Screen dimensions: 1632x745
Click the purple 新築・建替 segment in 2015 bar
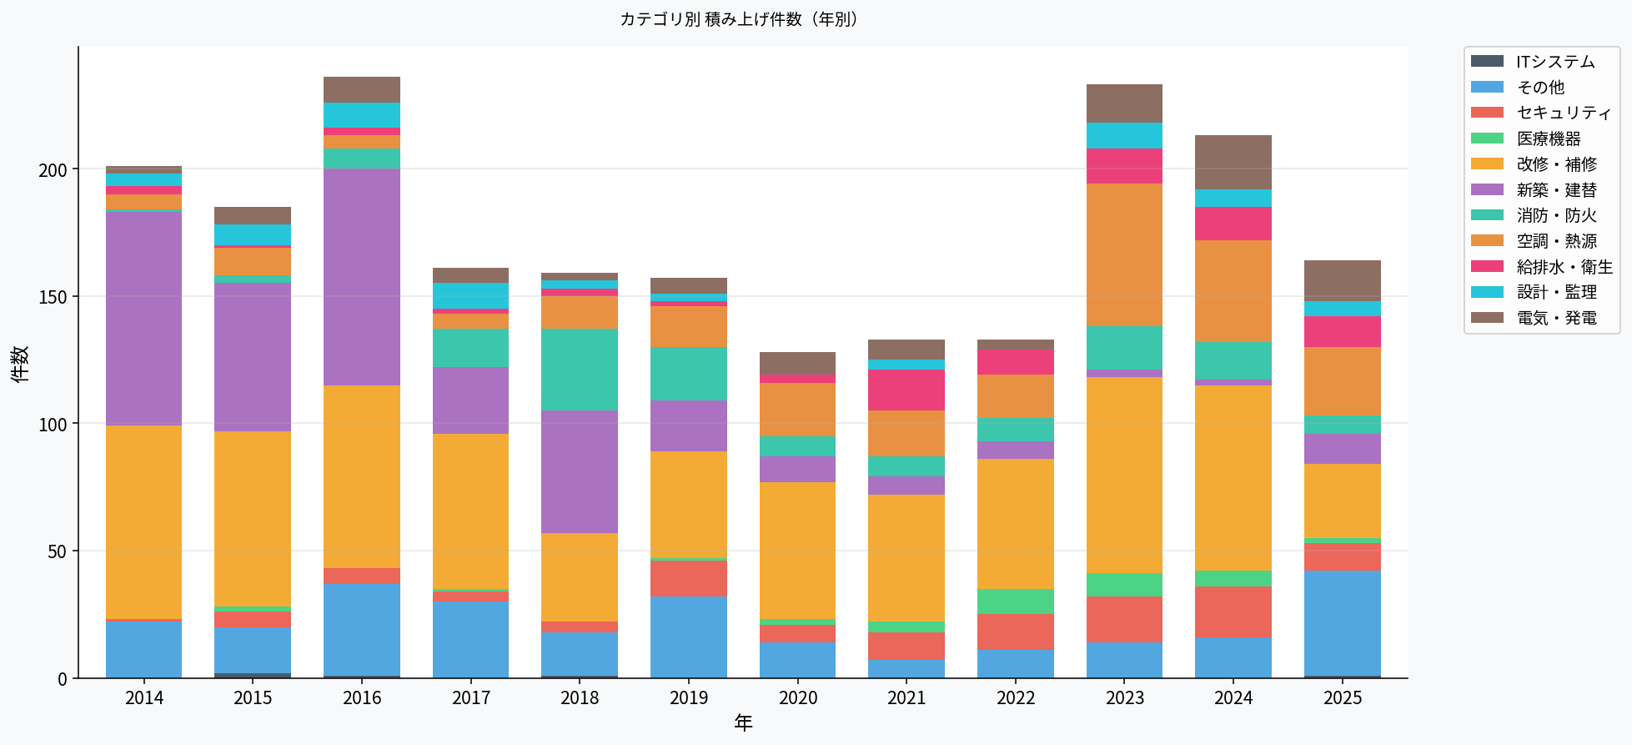[x=253, y=358]
